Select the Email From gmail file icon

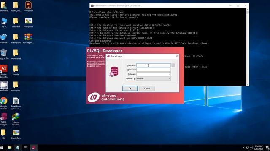(x=16, y=103)
